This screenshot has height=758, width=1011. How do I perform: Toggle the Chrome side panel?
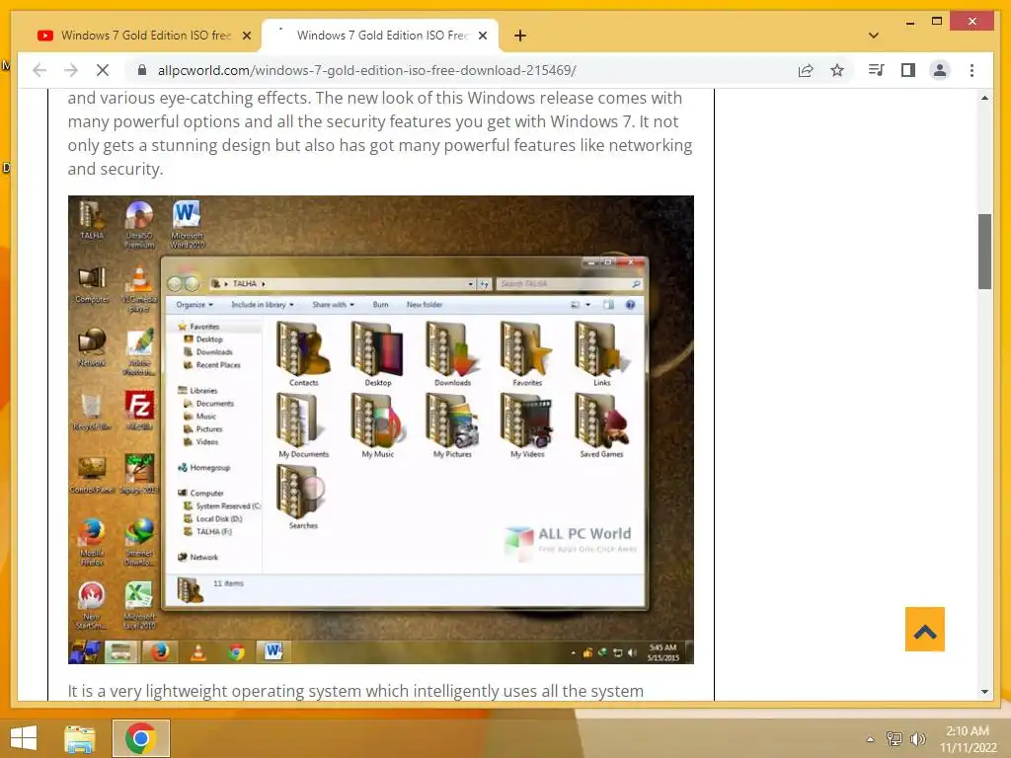click(x=908, y=70)
